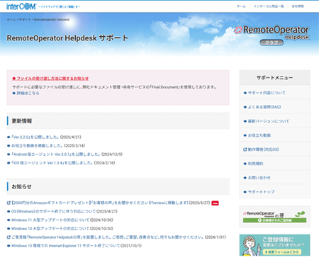Viewport: 319px width, 260px height.
Task: Click the RemoteOperator Helpdesk サポート page title
Action: click(67, 38)
